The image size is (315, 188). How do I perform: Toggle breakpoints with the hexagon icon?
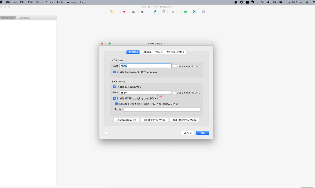click(x=142, y=12)
